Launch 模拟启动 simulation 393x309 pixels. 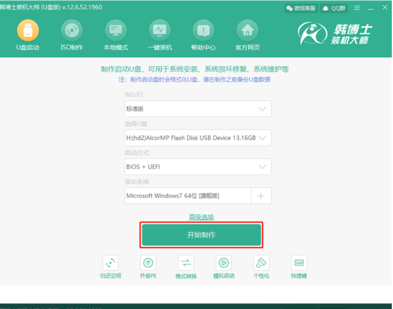coord(223,263)
